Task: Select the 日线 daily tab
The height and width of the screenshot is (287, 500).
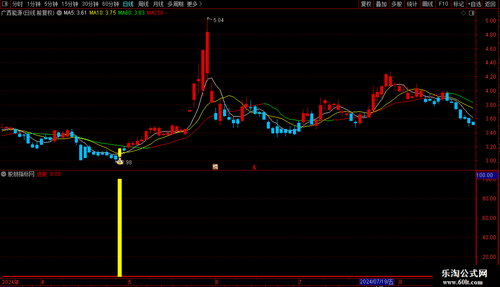Action: coord(128,4)
